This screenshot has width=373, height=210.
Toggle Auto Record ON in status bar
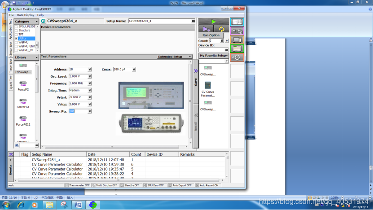coord(207,185)
